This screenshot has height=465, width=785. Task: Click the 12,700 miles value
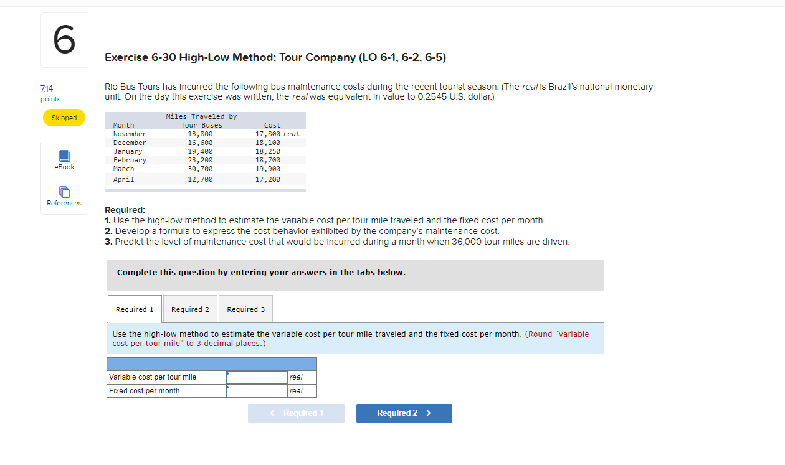click(200, 179)
